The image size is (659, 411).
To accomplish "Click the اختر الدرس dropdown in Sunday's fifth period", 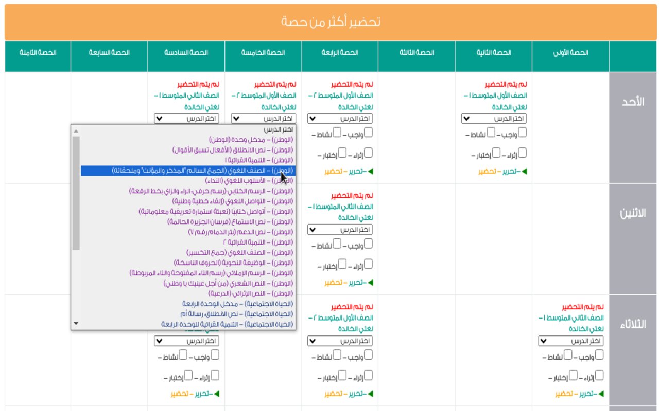I will 264,119.
